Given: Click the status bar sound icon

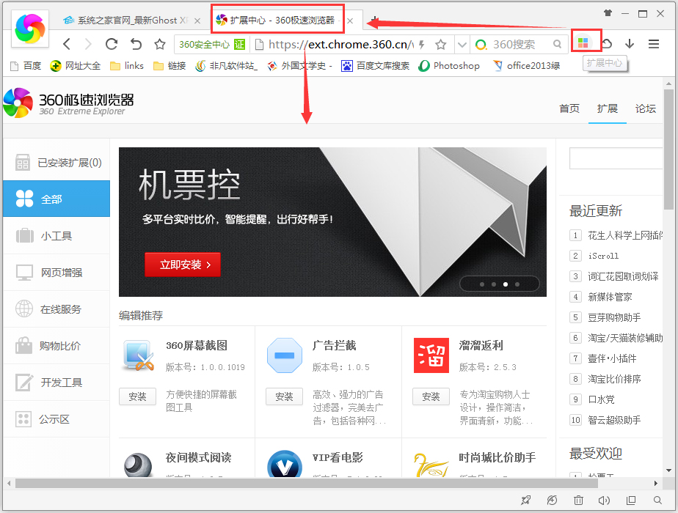Looking at the screenshot, I should click(604, 500).
